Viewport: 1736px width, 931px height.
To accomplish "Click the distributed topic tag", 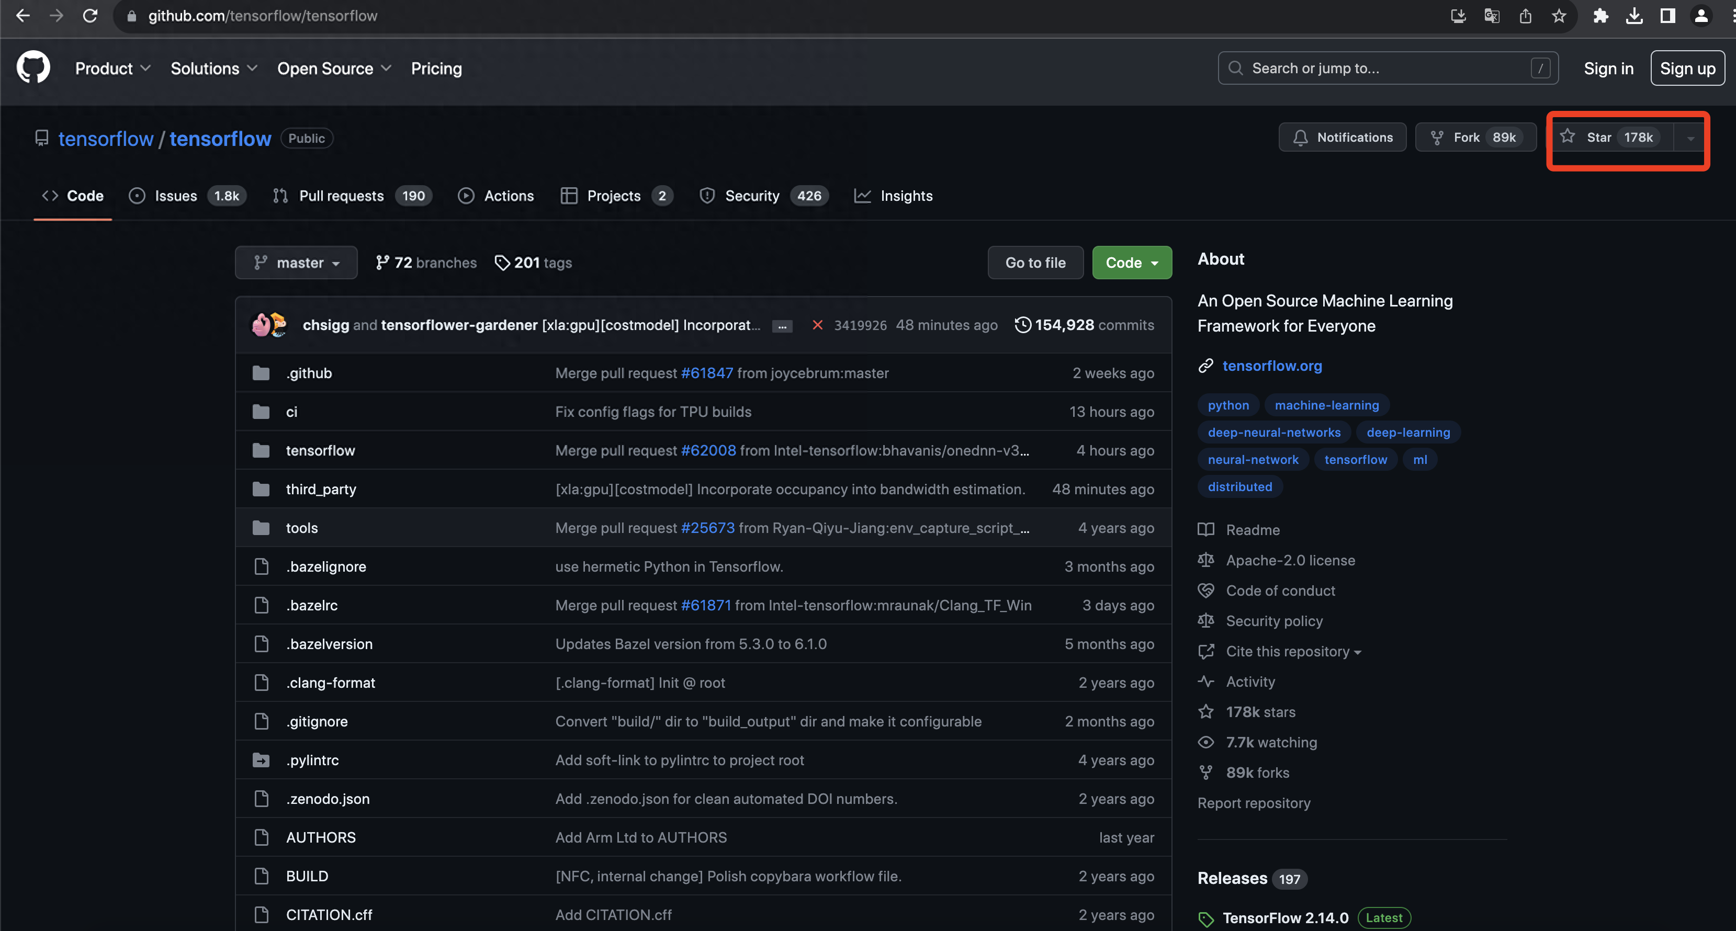I will (1239, 486).
